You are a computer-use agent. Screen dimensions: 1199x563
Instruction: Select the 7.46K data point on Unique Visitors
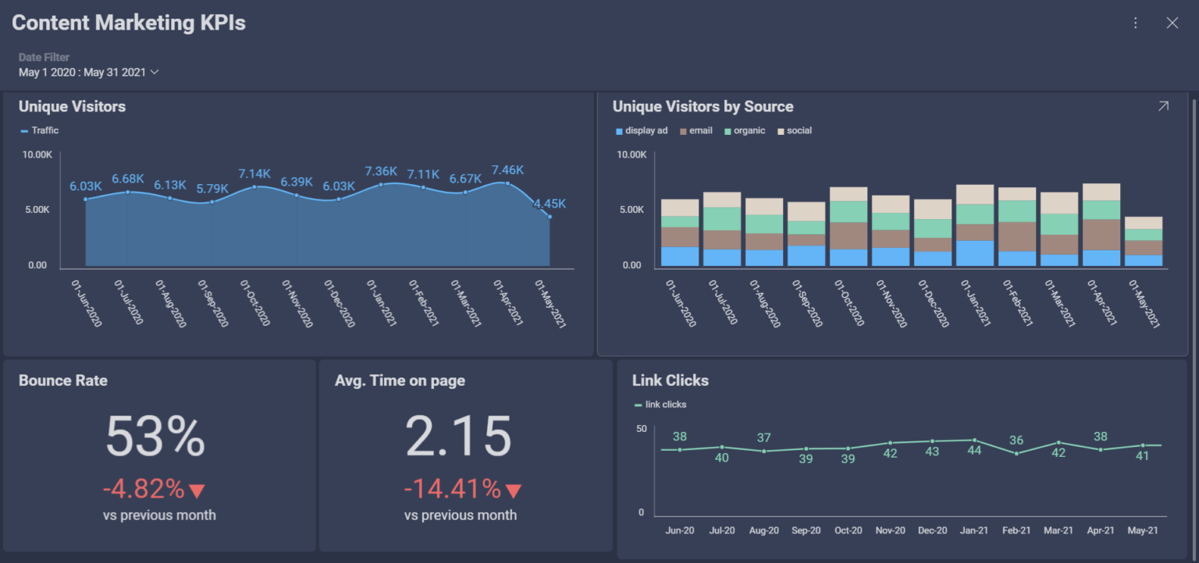[507, 182]
